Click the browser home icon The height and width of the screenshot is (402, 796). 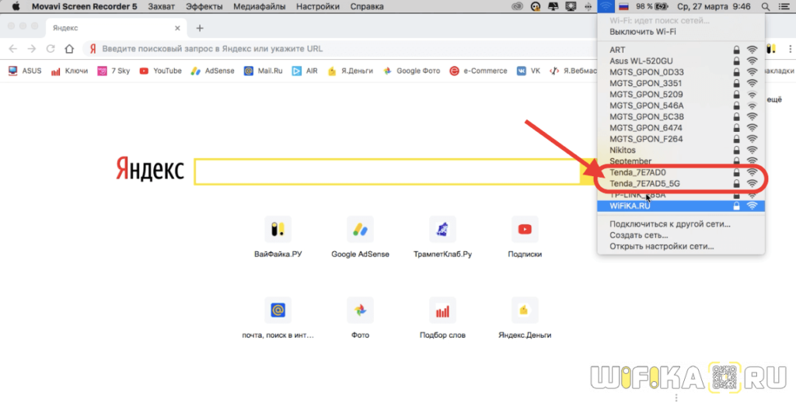click(69, 49)
